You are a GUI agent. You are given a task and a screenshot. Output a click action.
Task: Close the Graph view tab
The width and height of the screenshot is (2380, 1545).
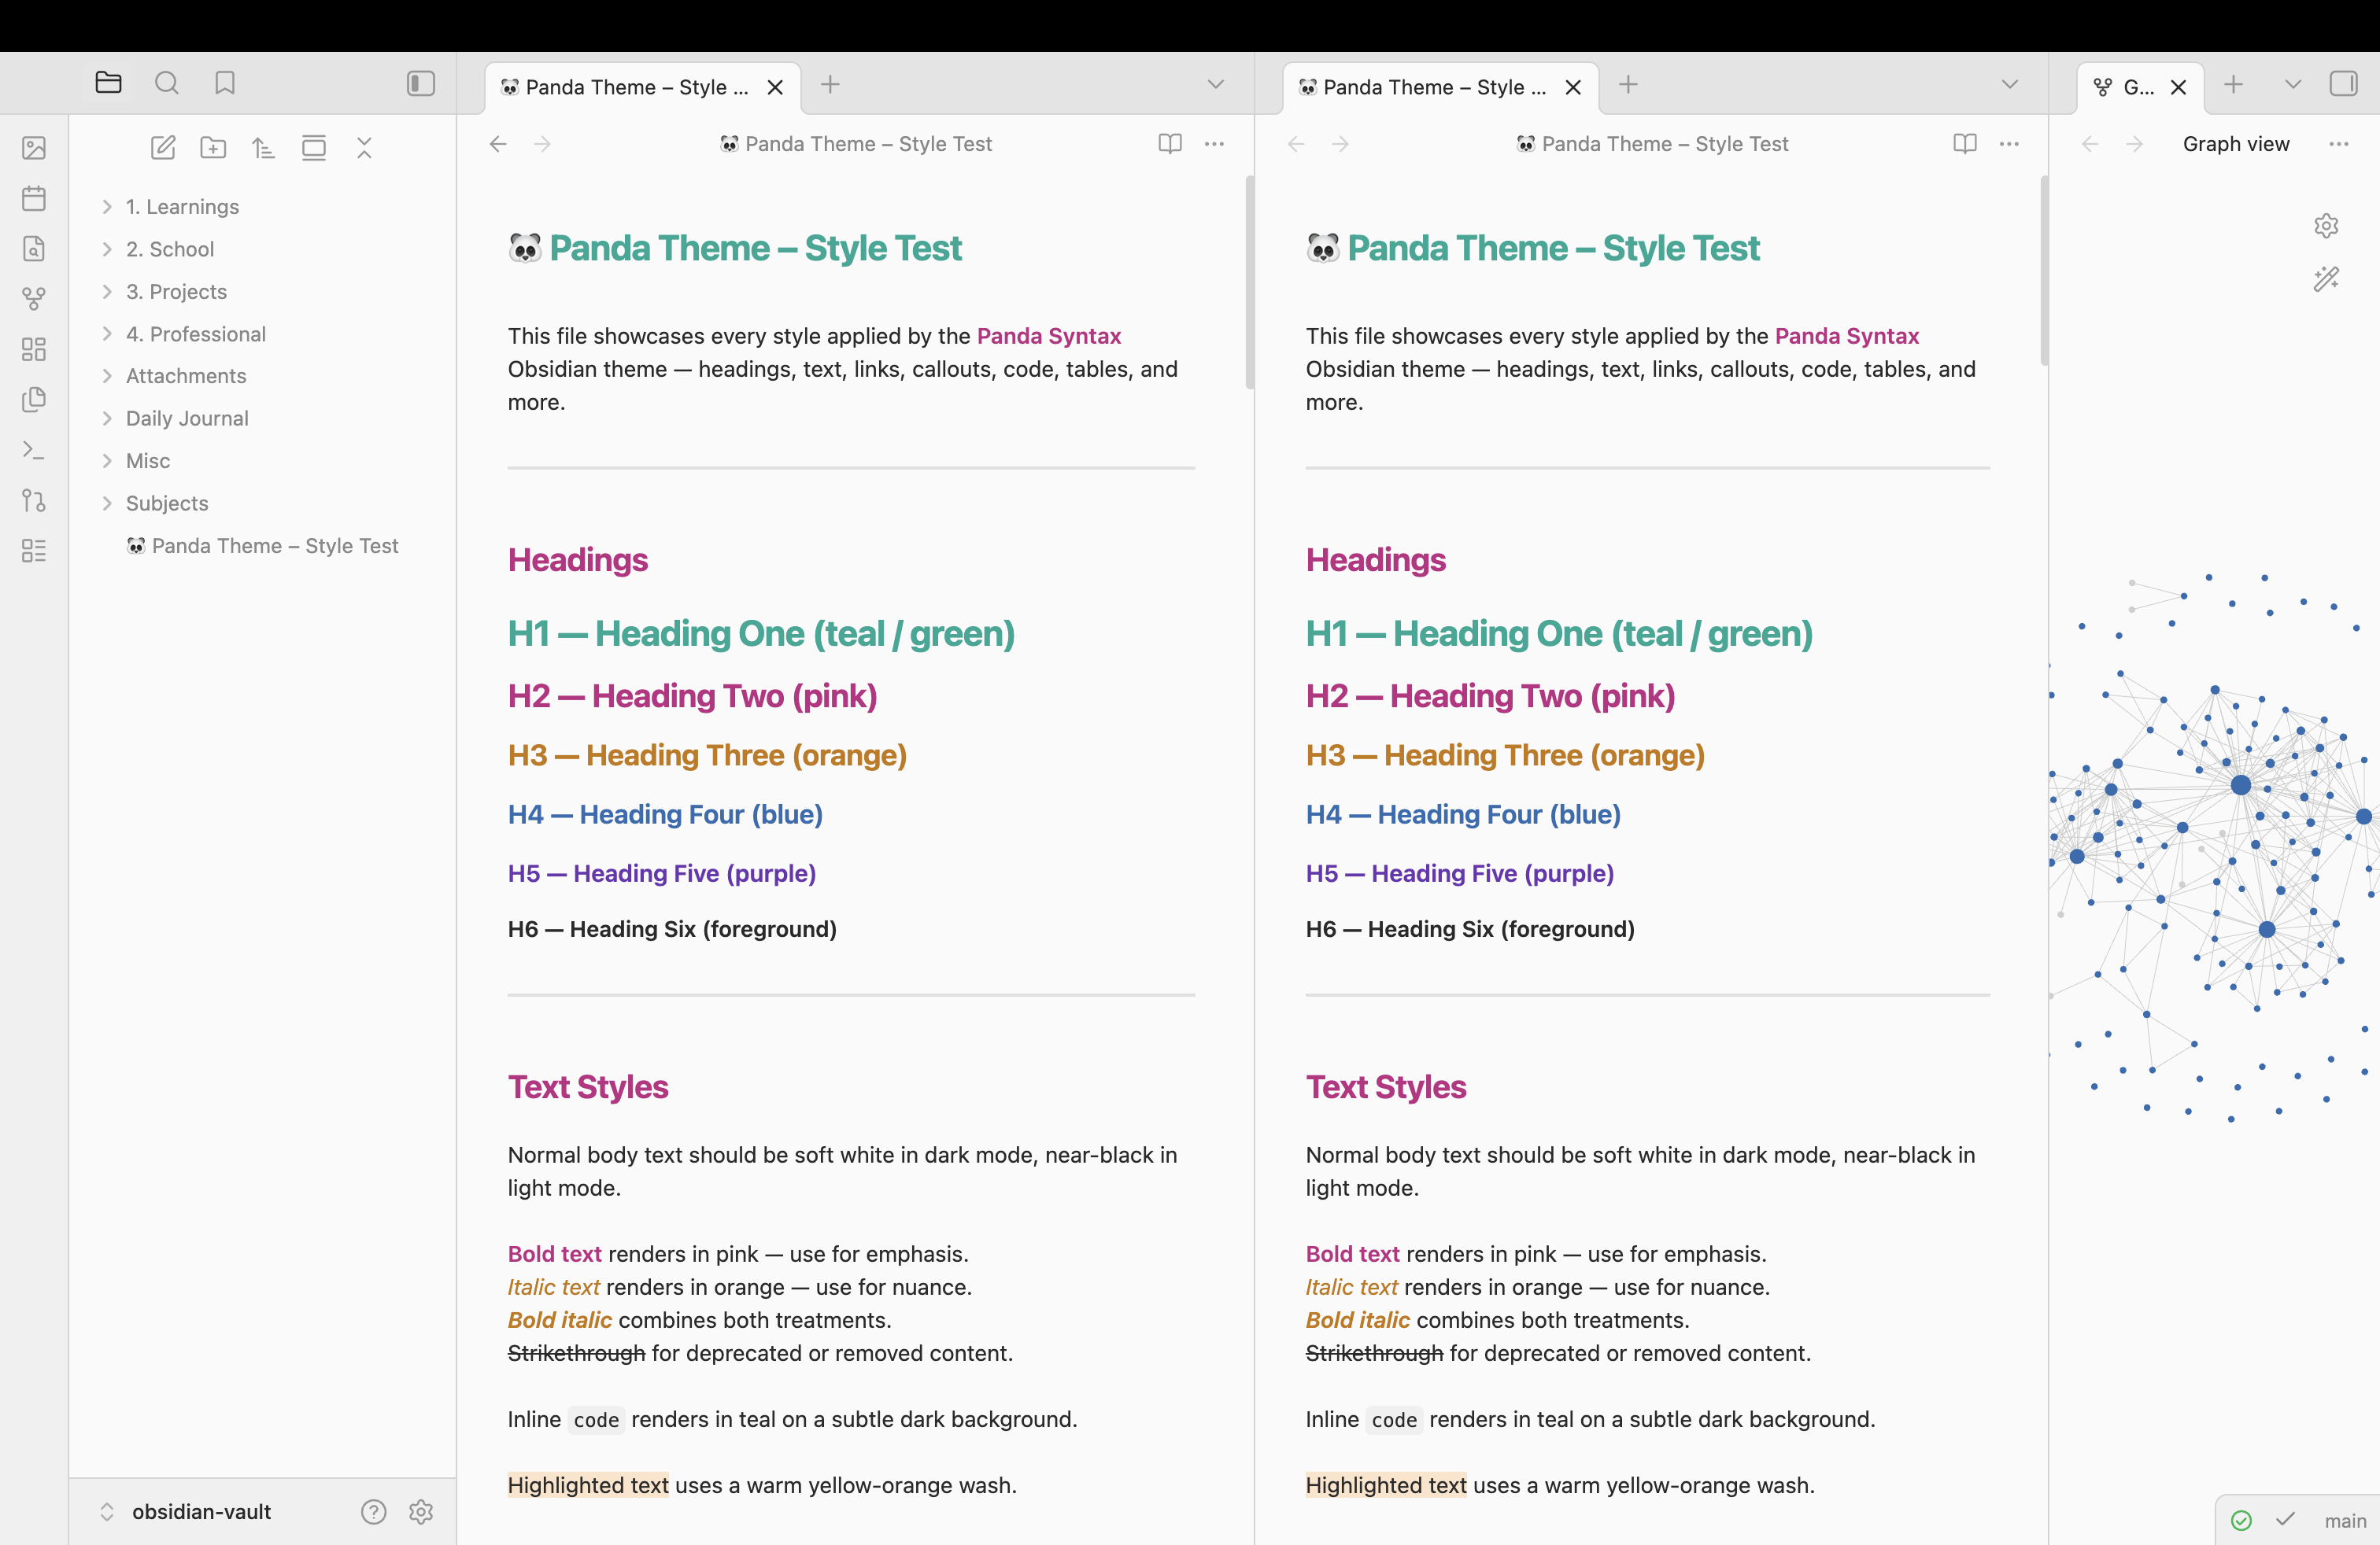[2178, 88]
